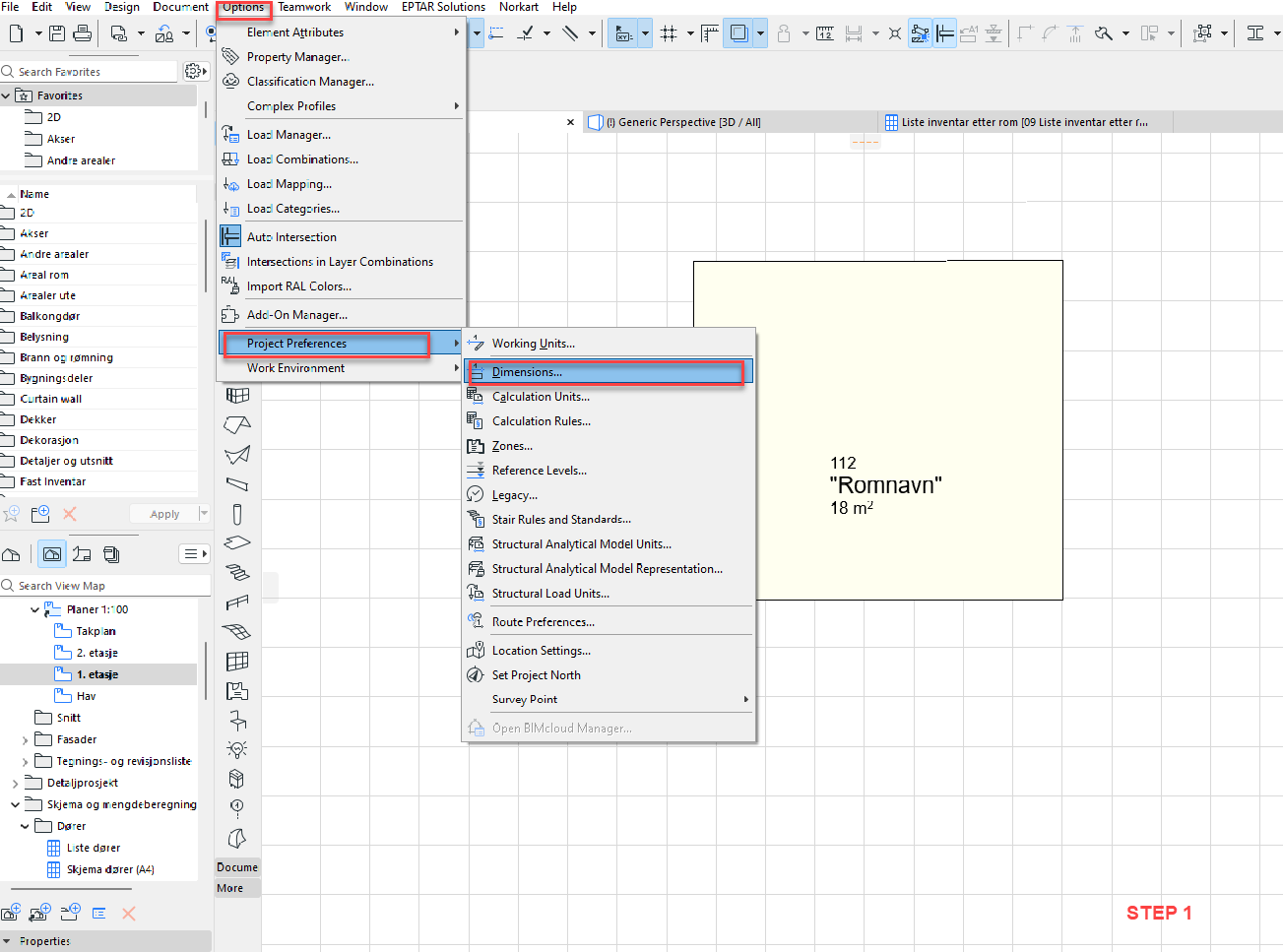Select the Stair tool in toolbox

tap(237, 572)
